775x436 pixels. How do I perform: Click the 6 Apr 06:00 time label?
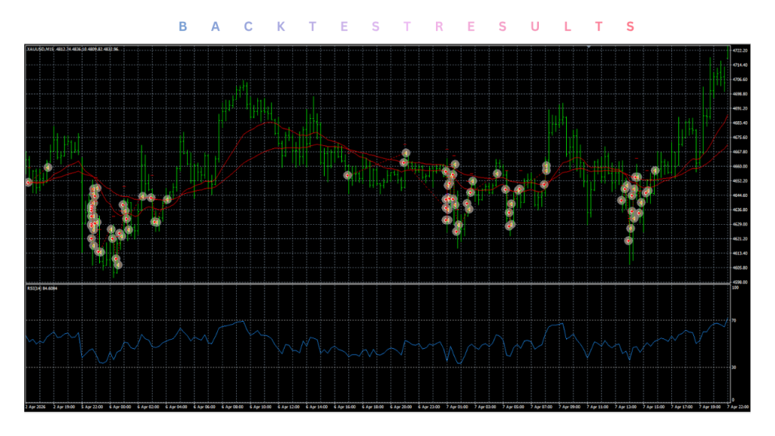(x=204, y=406)
